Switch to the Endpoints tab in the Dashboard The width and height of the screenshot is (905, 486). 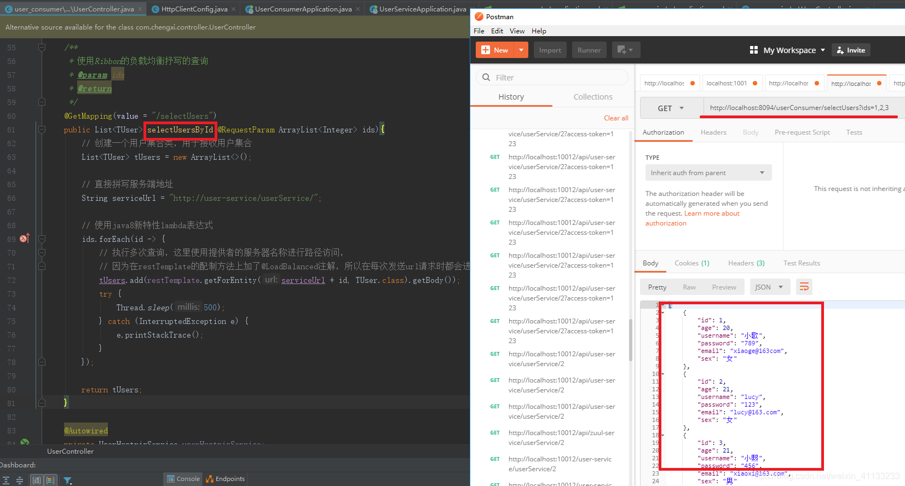[x=225, y=479]
